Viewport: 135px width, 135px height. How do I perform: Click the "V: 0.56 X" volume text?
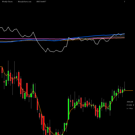tap(130, 105)
